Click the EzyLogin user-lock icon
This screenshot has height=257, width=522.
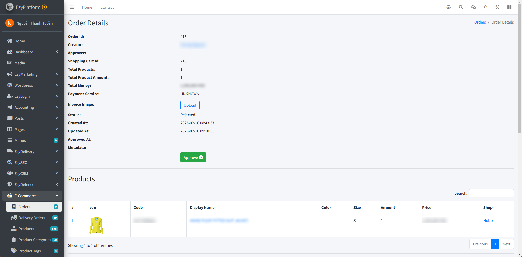click(10, 96)
